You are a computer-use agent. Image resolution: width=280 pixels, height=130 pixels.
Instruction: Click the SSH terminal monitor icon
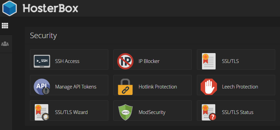[42, 61]
